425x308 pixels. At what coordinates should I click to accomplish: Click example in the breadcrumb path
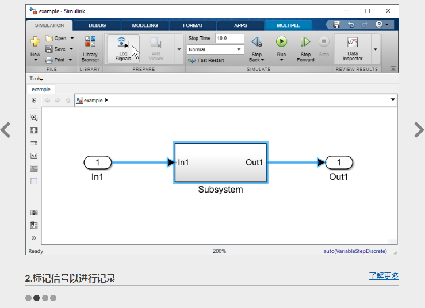(x=93, y=101)
